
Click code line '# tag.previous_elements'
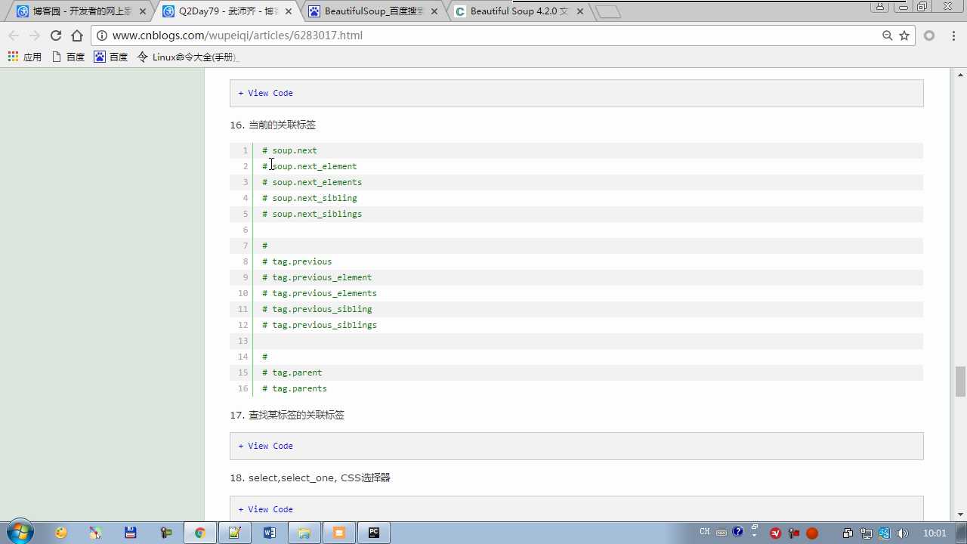pos(320,293)
